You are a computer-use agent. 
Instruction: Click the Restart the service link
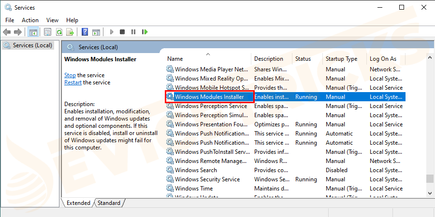point(73,82)
